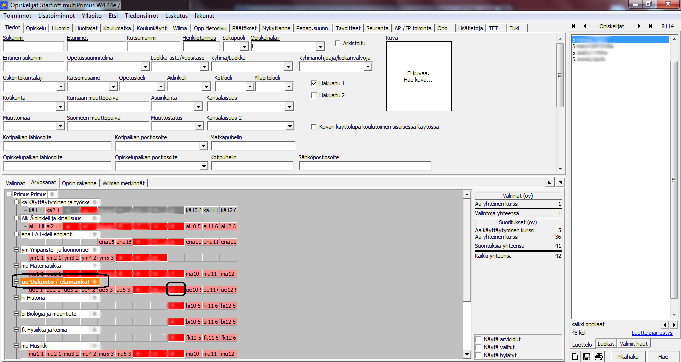Enable Hakuapu 2 checkbox
This screenshot has height=362, width=681.
point(314,95)
